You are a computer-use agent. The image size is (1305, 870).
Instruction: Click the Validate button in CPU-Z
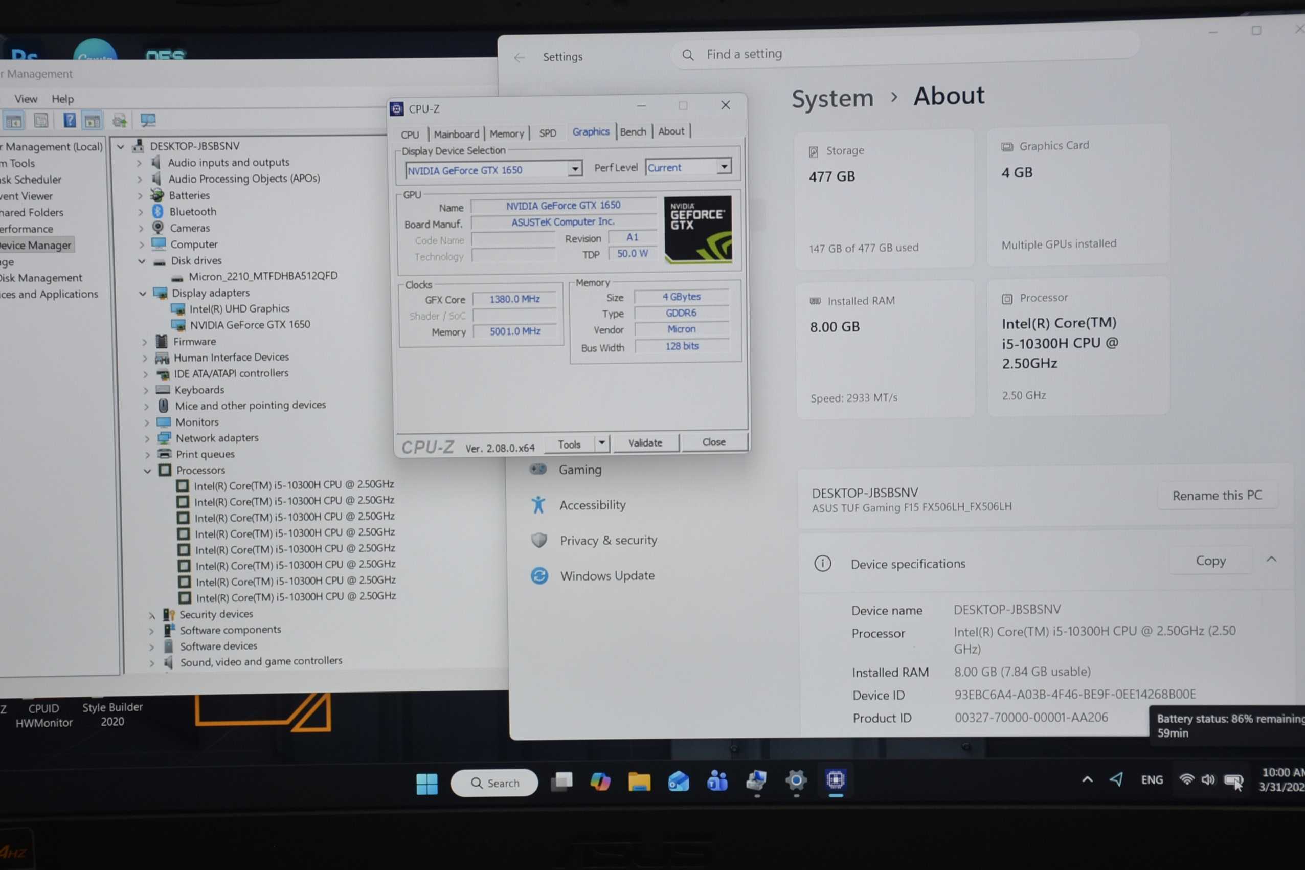pyautogui.click(x=645, y=443)
